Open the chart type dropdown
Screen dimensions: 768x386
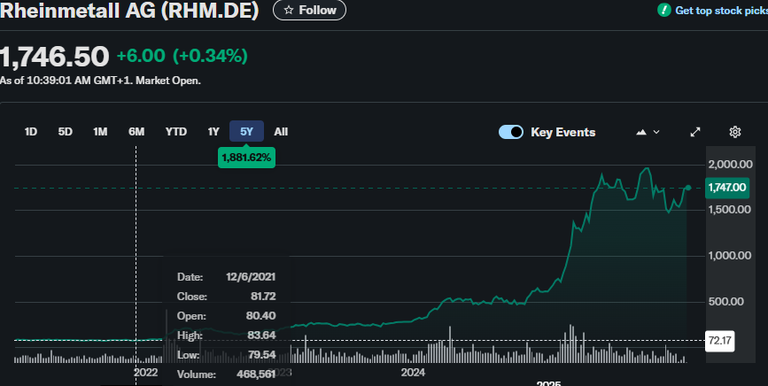[x=648, y=132]
